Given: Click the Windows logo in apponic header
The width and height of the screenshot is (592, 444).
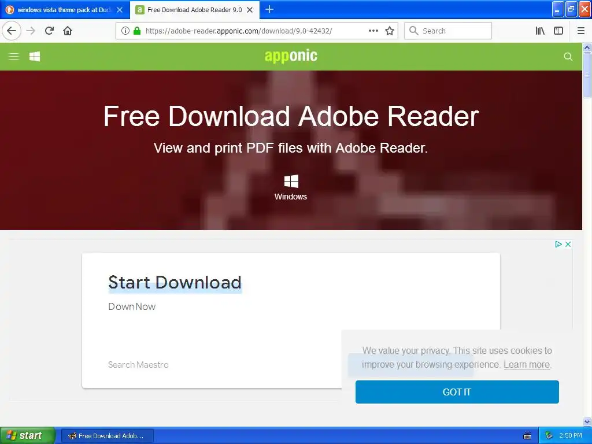Looking at the screenshot, I should 35,56.
